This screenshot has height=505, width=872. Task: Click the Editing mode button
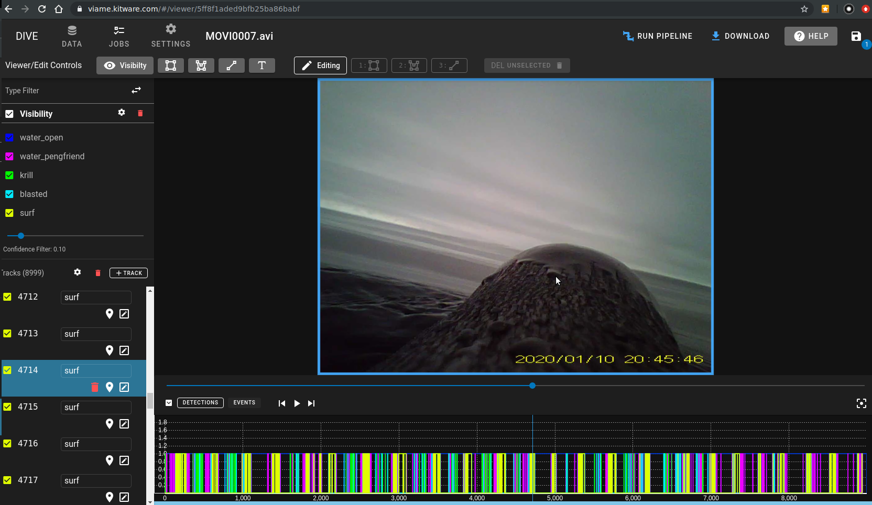coord(320,65)
